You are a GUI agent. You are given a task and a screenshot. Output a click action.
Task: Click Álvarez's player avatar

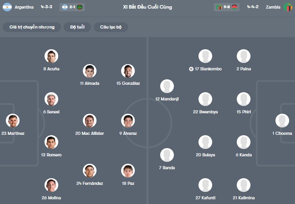128,121
